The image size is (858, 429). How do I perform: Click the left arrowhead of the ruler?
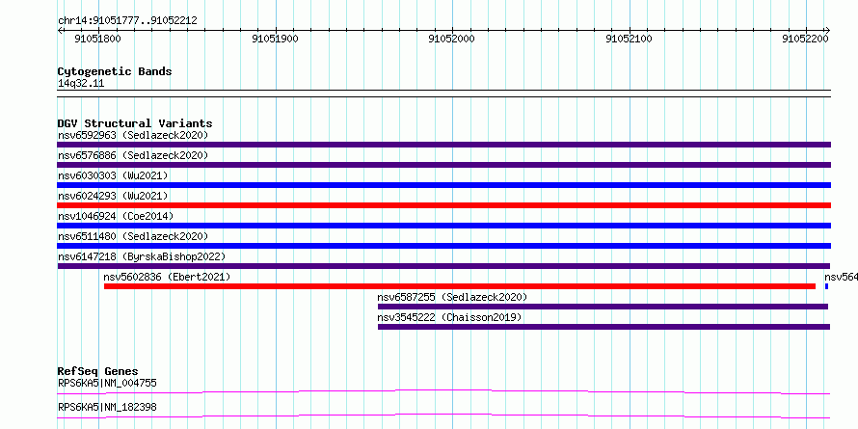click(60, 31)
